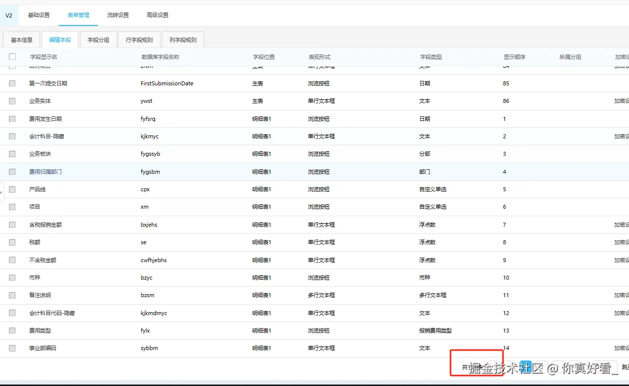Image resolution: width=629 pixels, height=386 pixels.
Task: Enable the checkbox beside 业务板块
Action: coord(12,154)
